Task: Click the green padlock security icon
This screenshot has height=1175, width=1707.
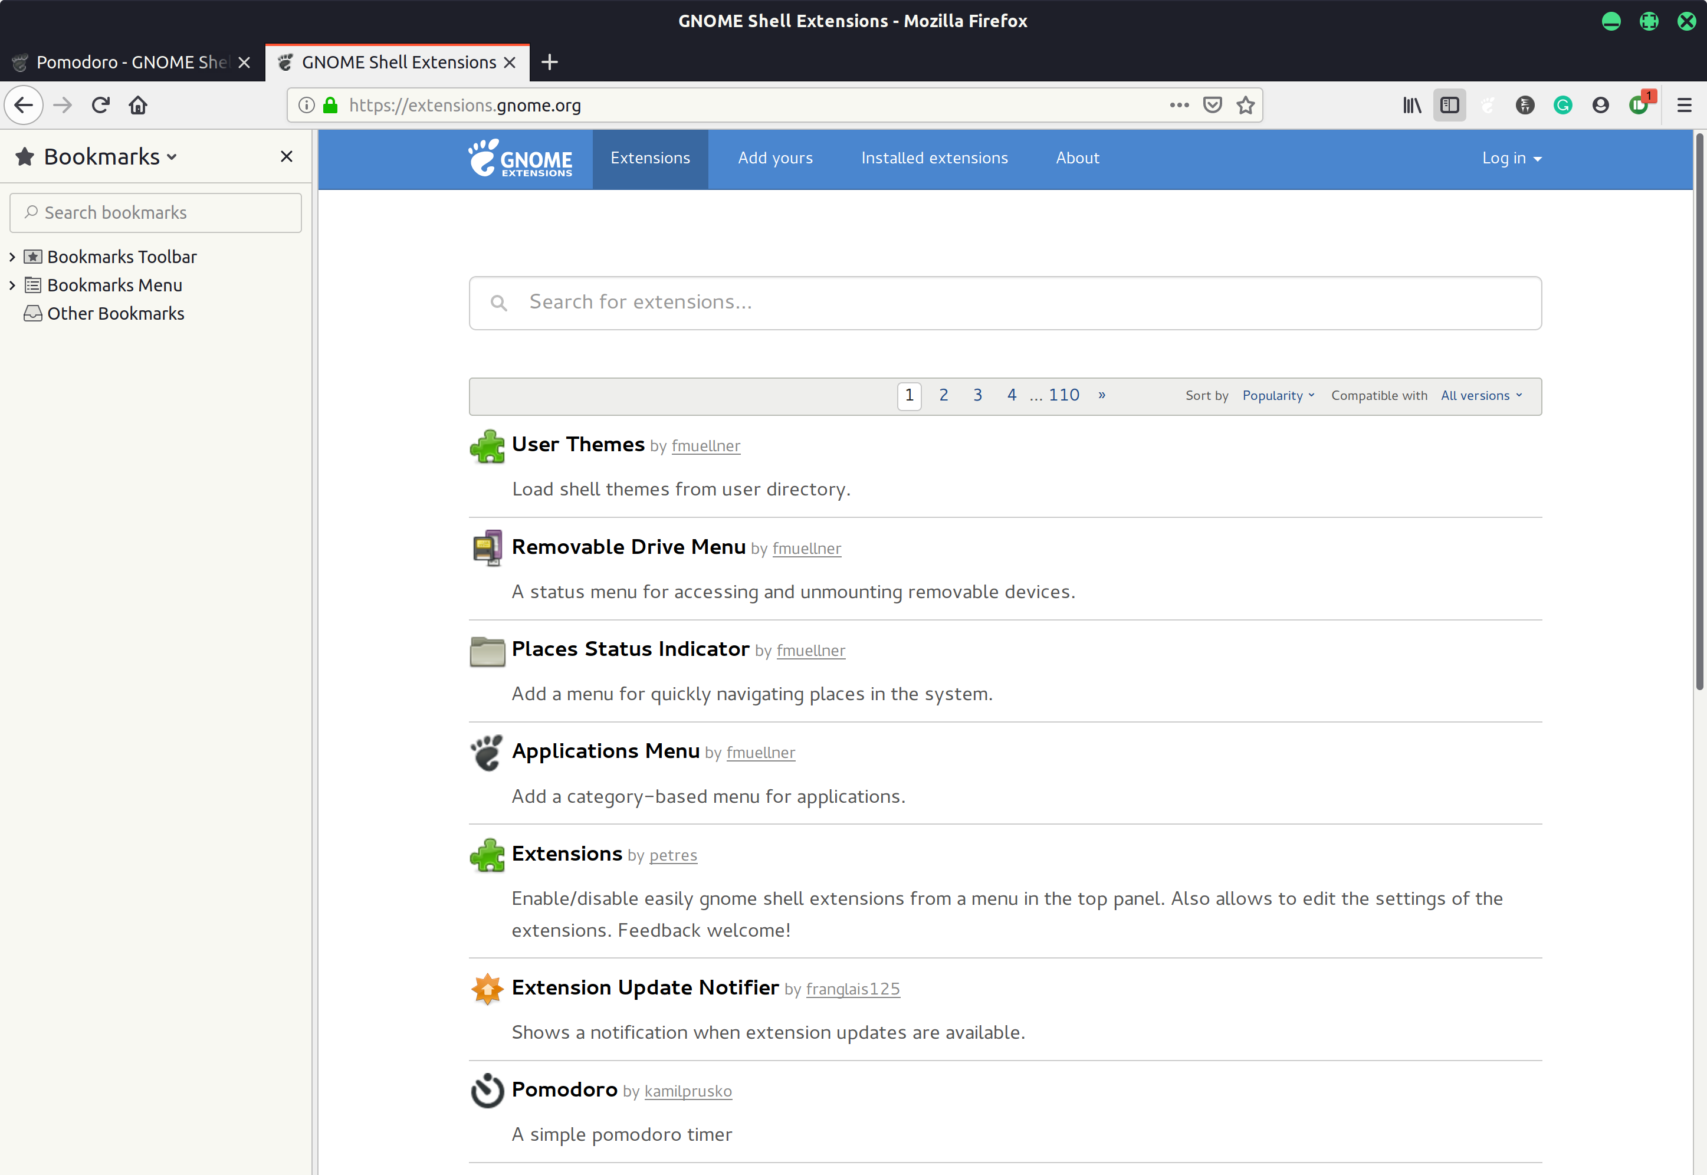Action: pyautogui.click(x=330, y=105)
